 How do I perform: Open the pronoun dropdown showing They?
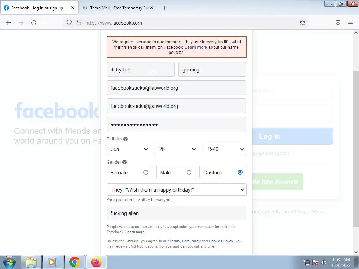pyautogui.click(x=177, y=189)
